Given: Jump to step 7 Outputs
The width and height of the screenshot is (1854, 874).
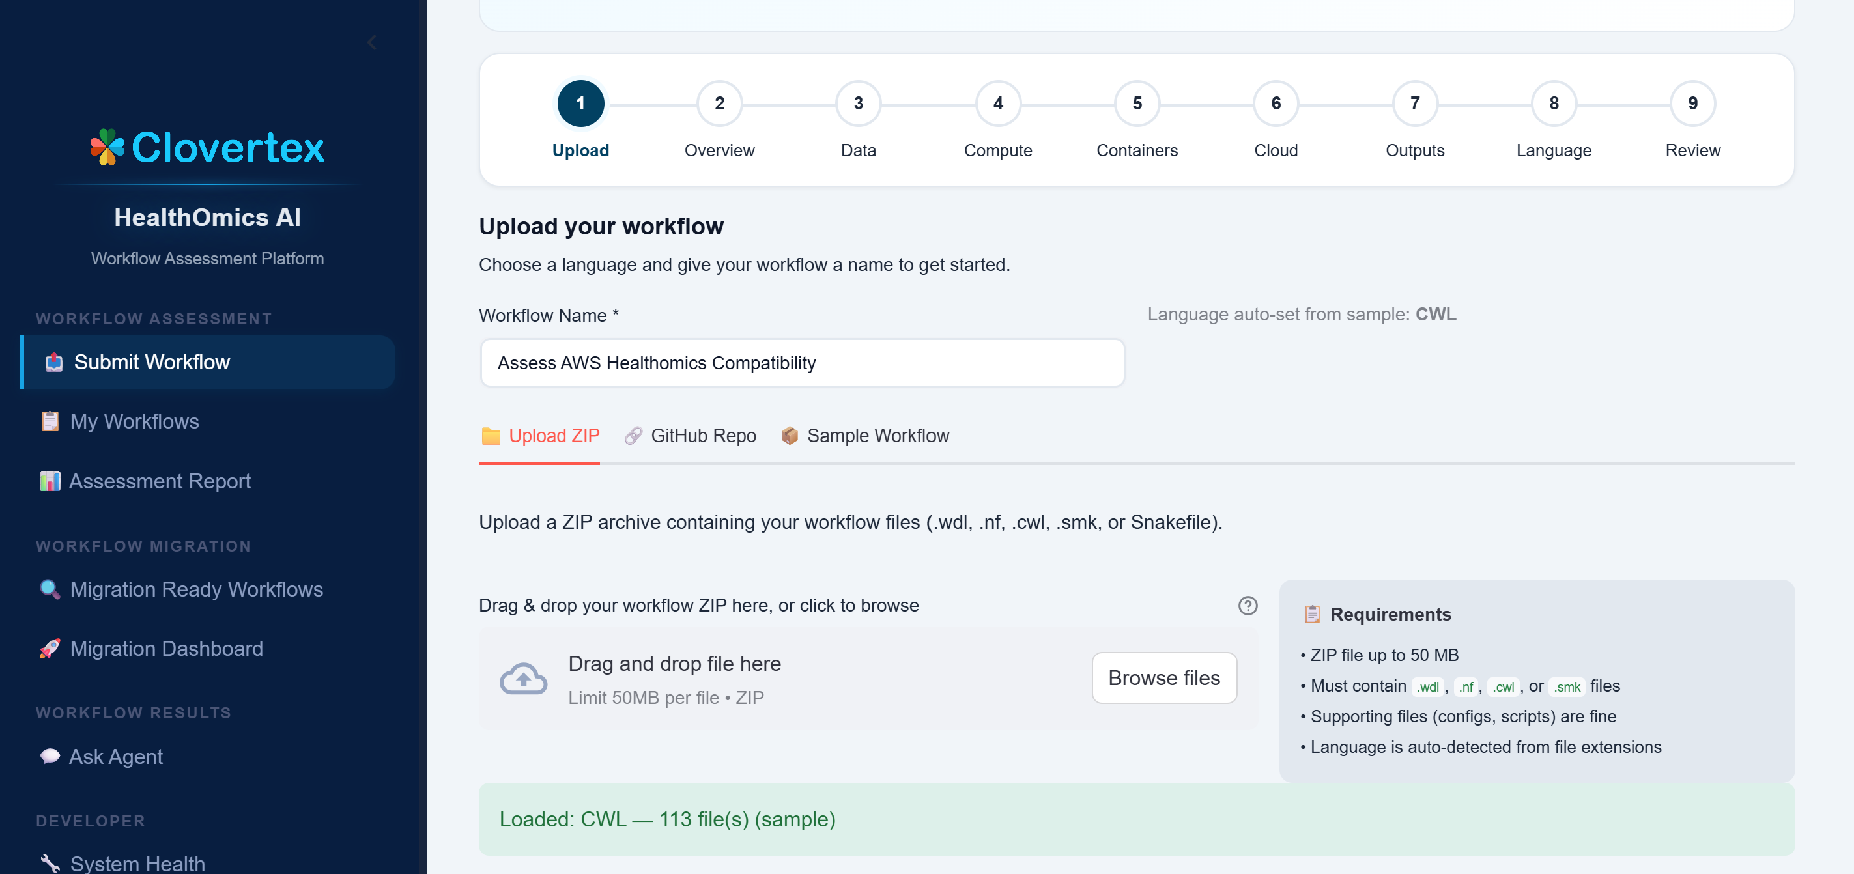Looking at the screenshot, I should tap(1414, 104).
